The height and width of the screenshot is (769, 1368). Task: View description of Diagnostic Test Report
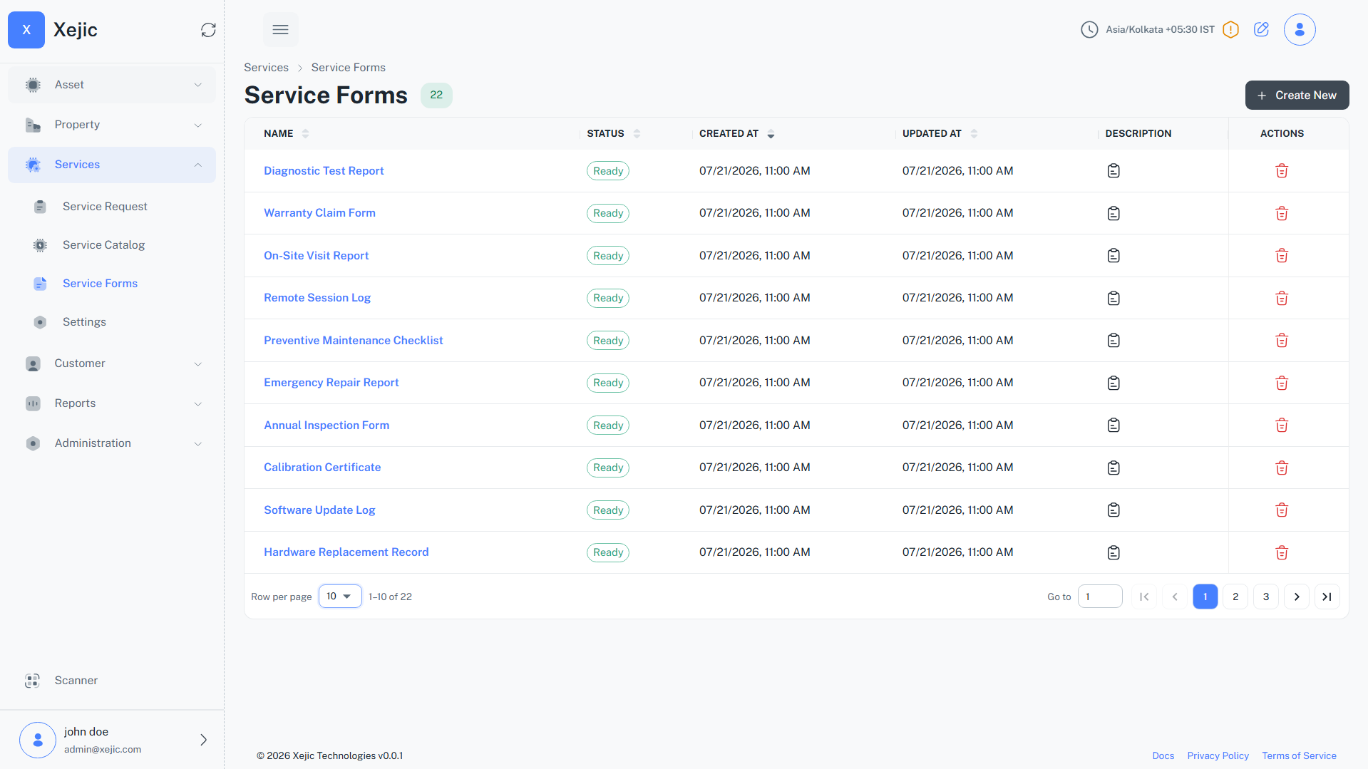tap(1114, 171)
